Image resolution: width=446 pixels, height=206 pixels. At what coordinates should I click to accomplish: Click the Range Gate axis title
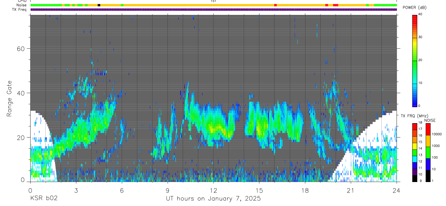pyautogui.click(x=9, y=99)
